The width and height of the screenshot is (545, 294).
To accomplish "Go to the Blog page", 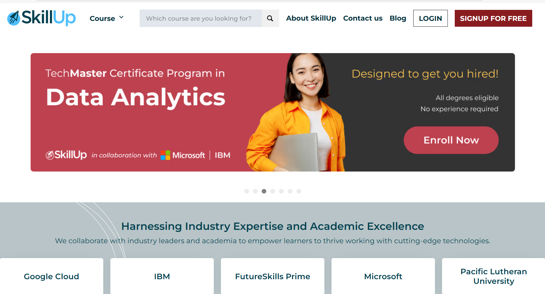I will point(398,18).
